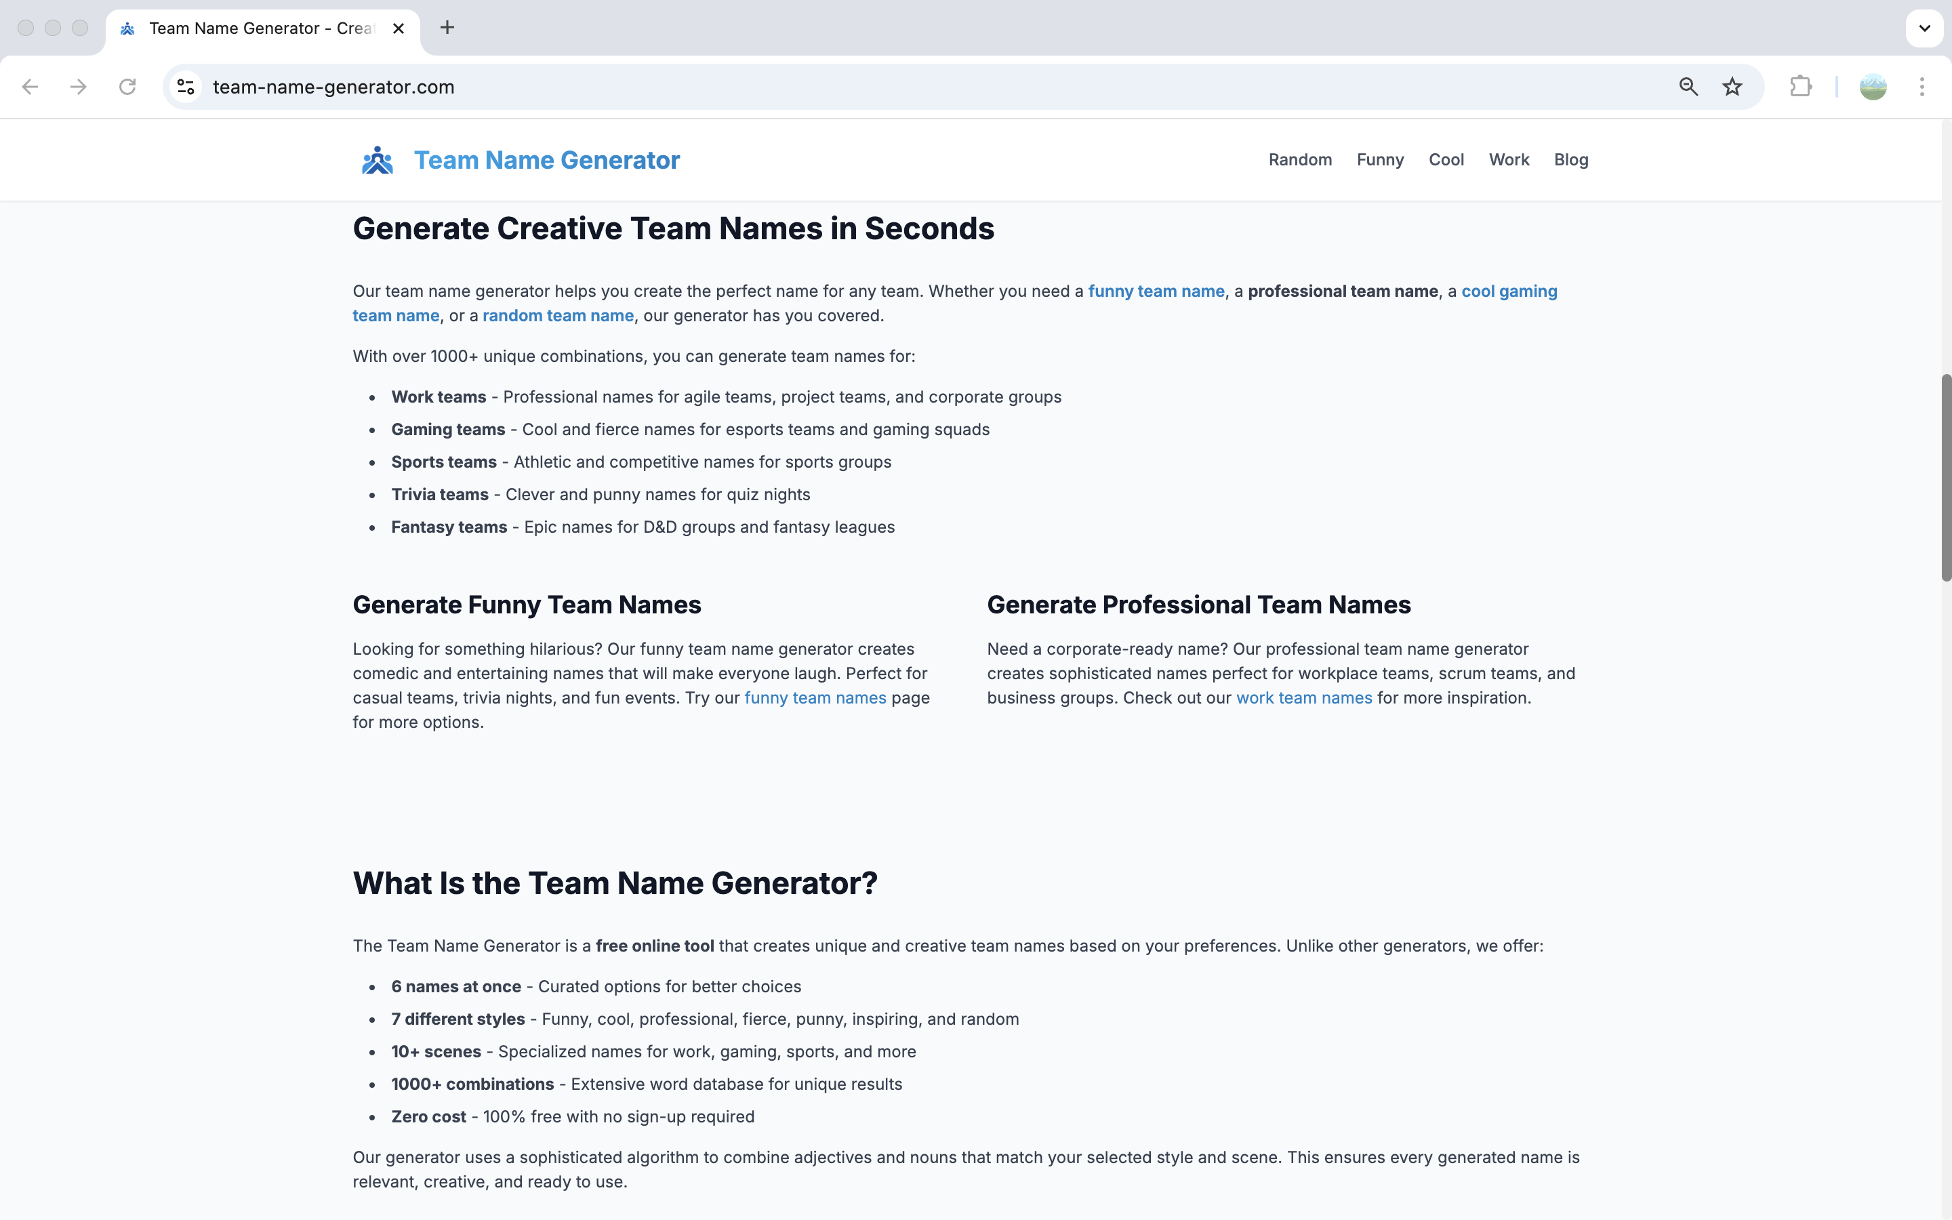Click the back navigation arrow

[30, 86]
